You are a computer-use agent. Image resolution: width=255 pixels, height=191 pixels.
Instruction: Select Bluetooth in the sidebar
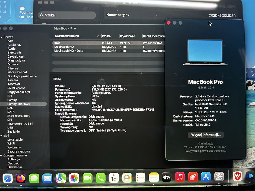pyautogui.click(x=14, y=53)
